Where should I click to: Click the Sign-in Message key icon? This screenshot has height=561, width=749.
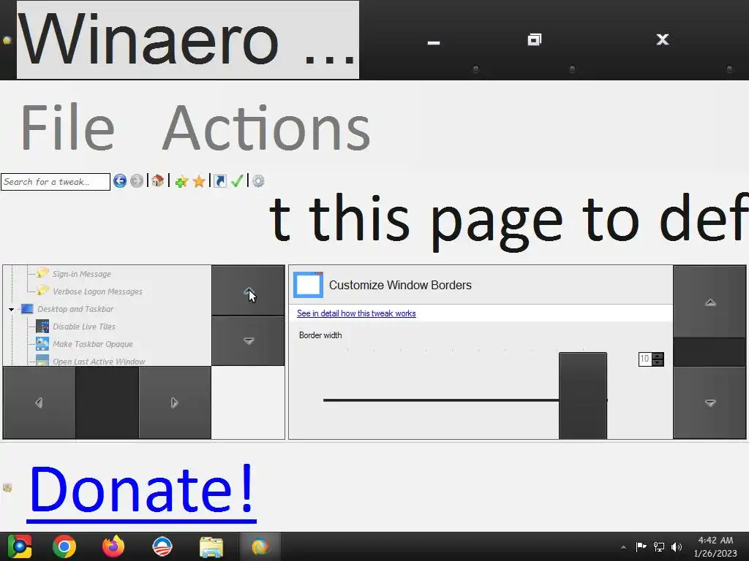click(42, 273)
